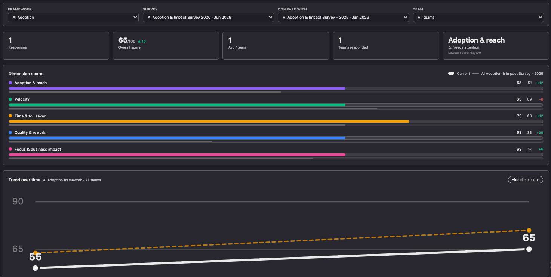Click the blue Quality & rework progress bar
551x277 pixels.
click(177, 138)
